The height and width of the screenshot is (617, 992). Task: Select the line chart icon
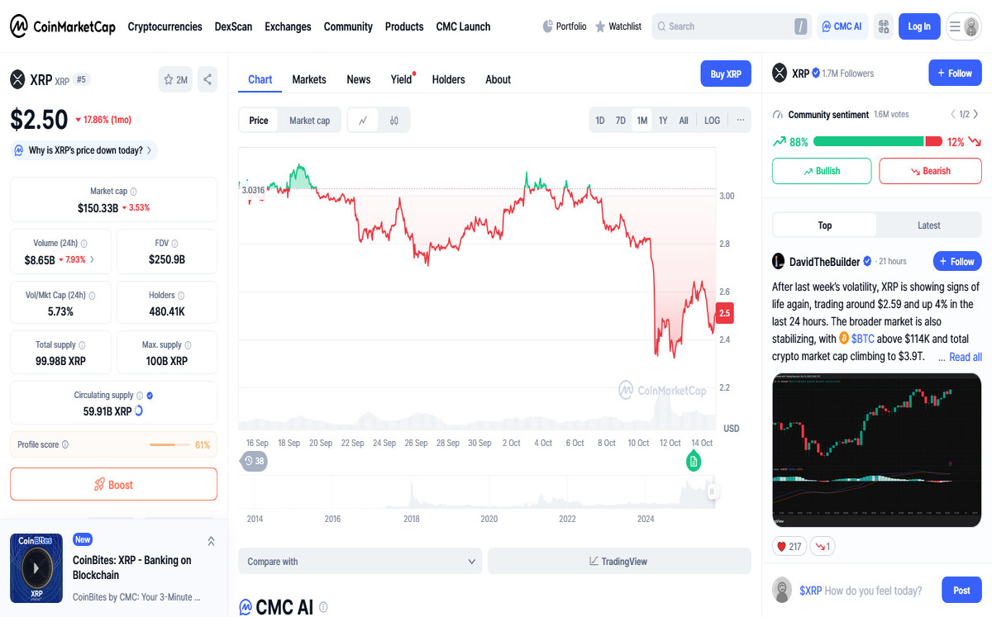click(363, 121)
